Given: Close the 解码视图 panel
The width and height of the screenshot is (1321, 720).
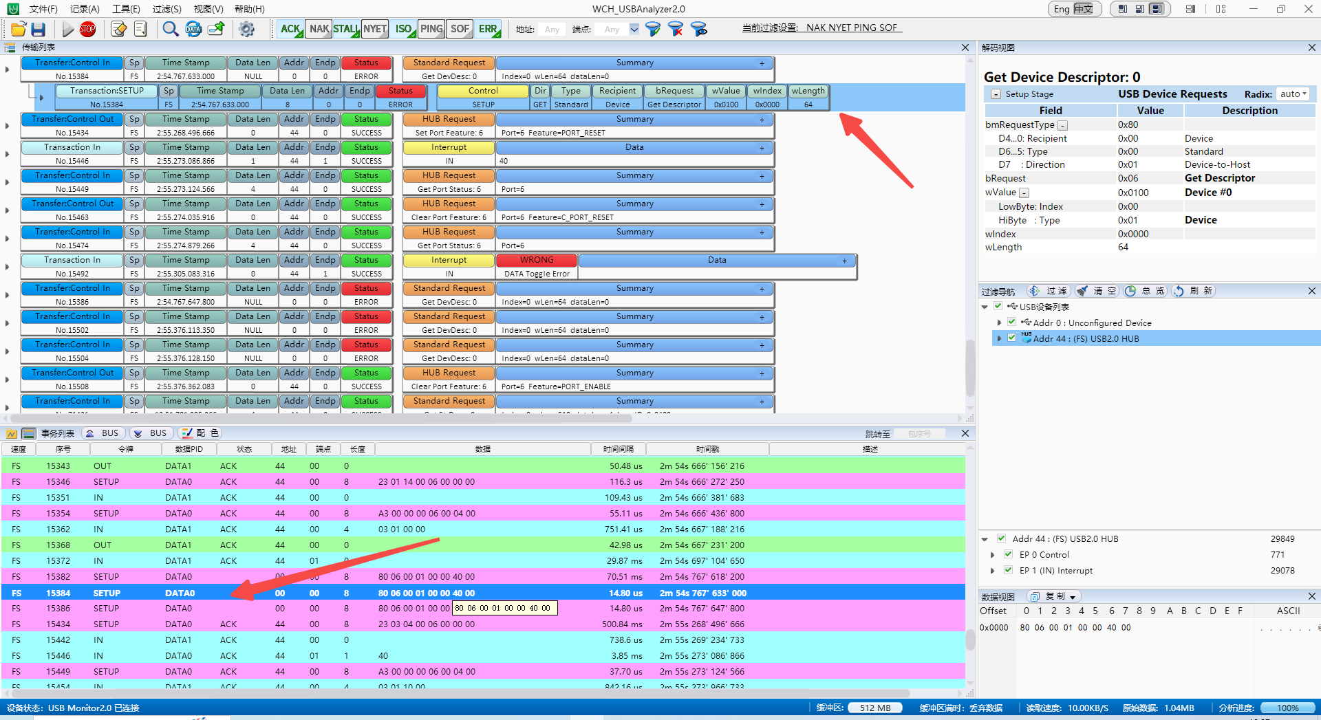Looking at the screenshot, I should point(1311,47).
